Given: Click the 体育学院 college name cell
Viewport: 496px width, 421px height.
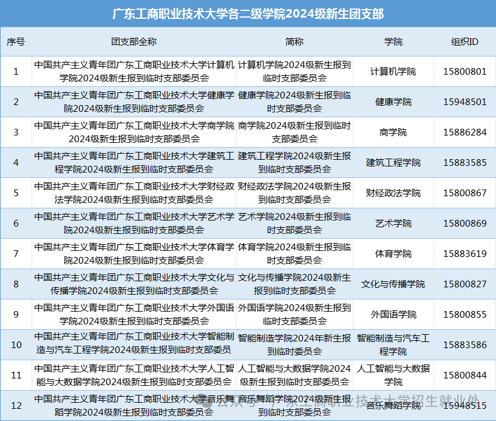Looking at the screenshot, I should [393, 253].
